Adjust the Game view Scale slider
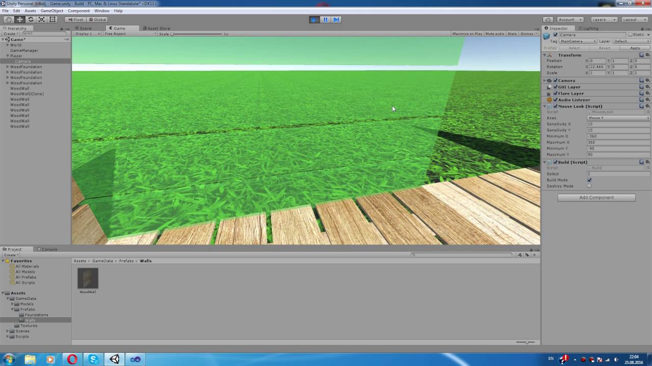Viewport: 652px width, 366px height. coord(196,34)
